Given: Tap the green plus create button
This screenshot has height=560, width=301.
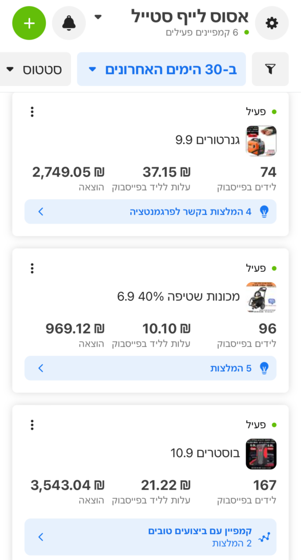Looking at the screenshot, I should pyautogui.click(x=29, y=23).
